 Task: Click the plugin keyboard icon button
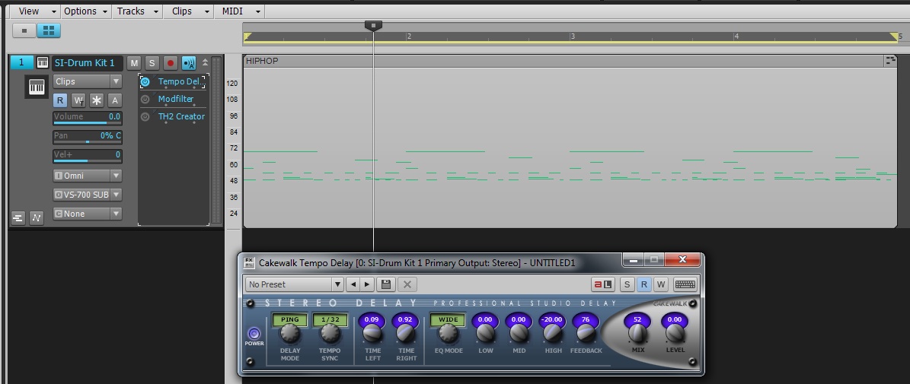point(685,284)
